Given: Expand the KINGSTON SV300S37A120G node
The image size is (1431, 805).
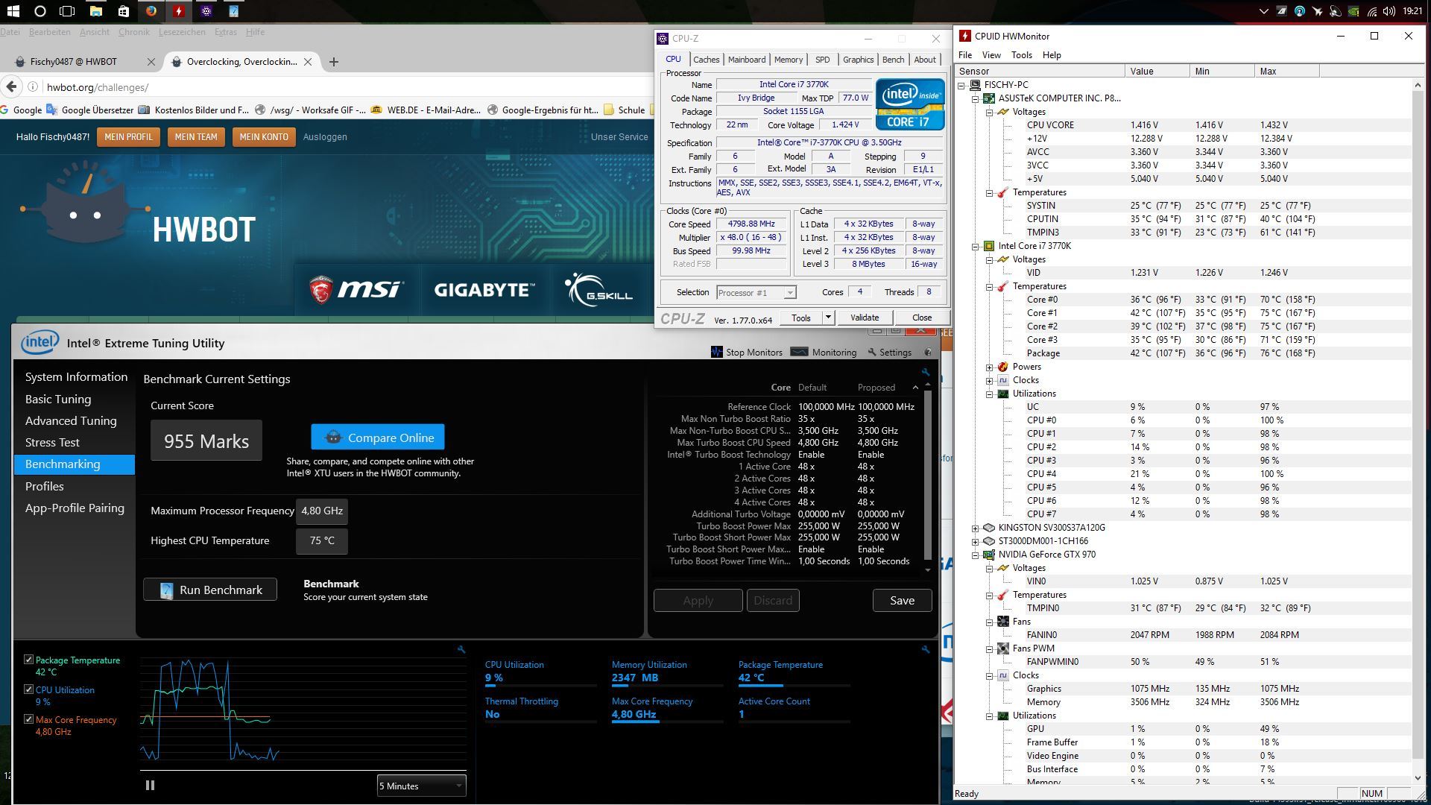Looking at the screenshot, I should pyautogui.click(x=975, y=528).
